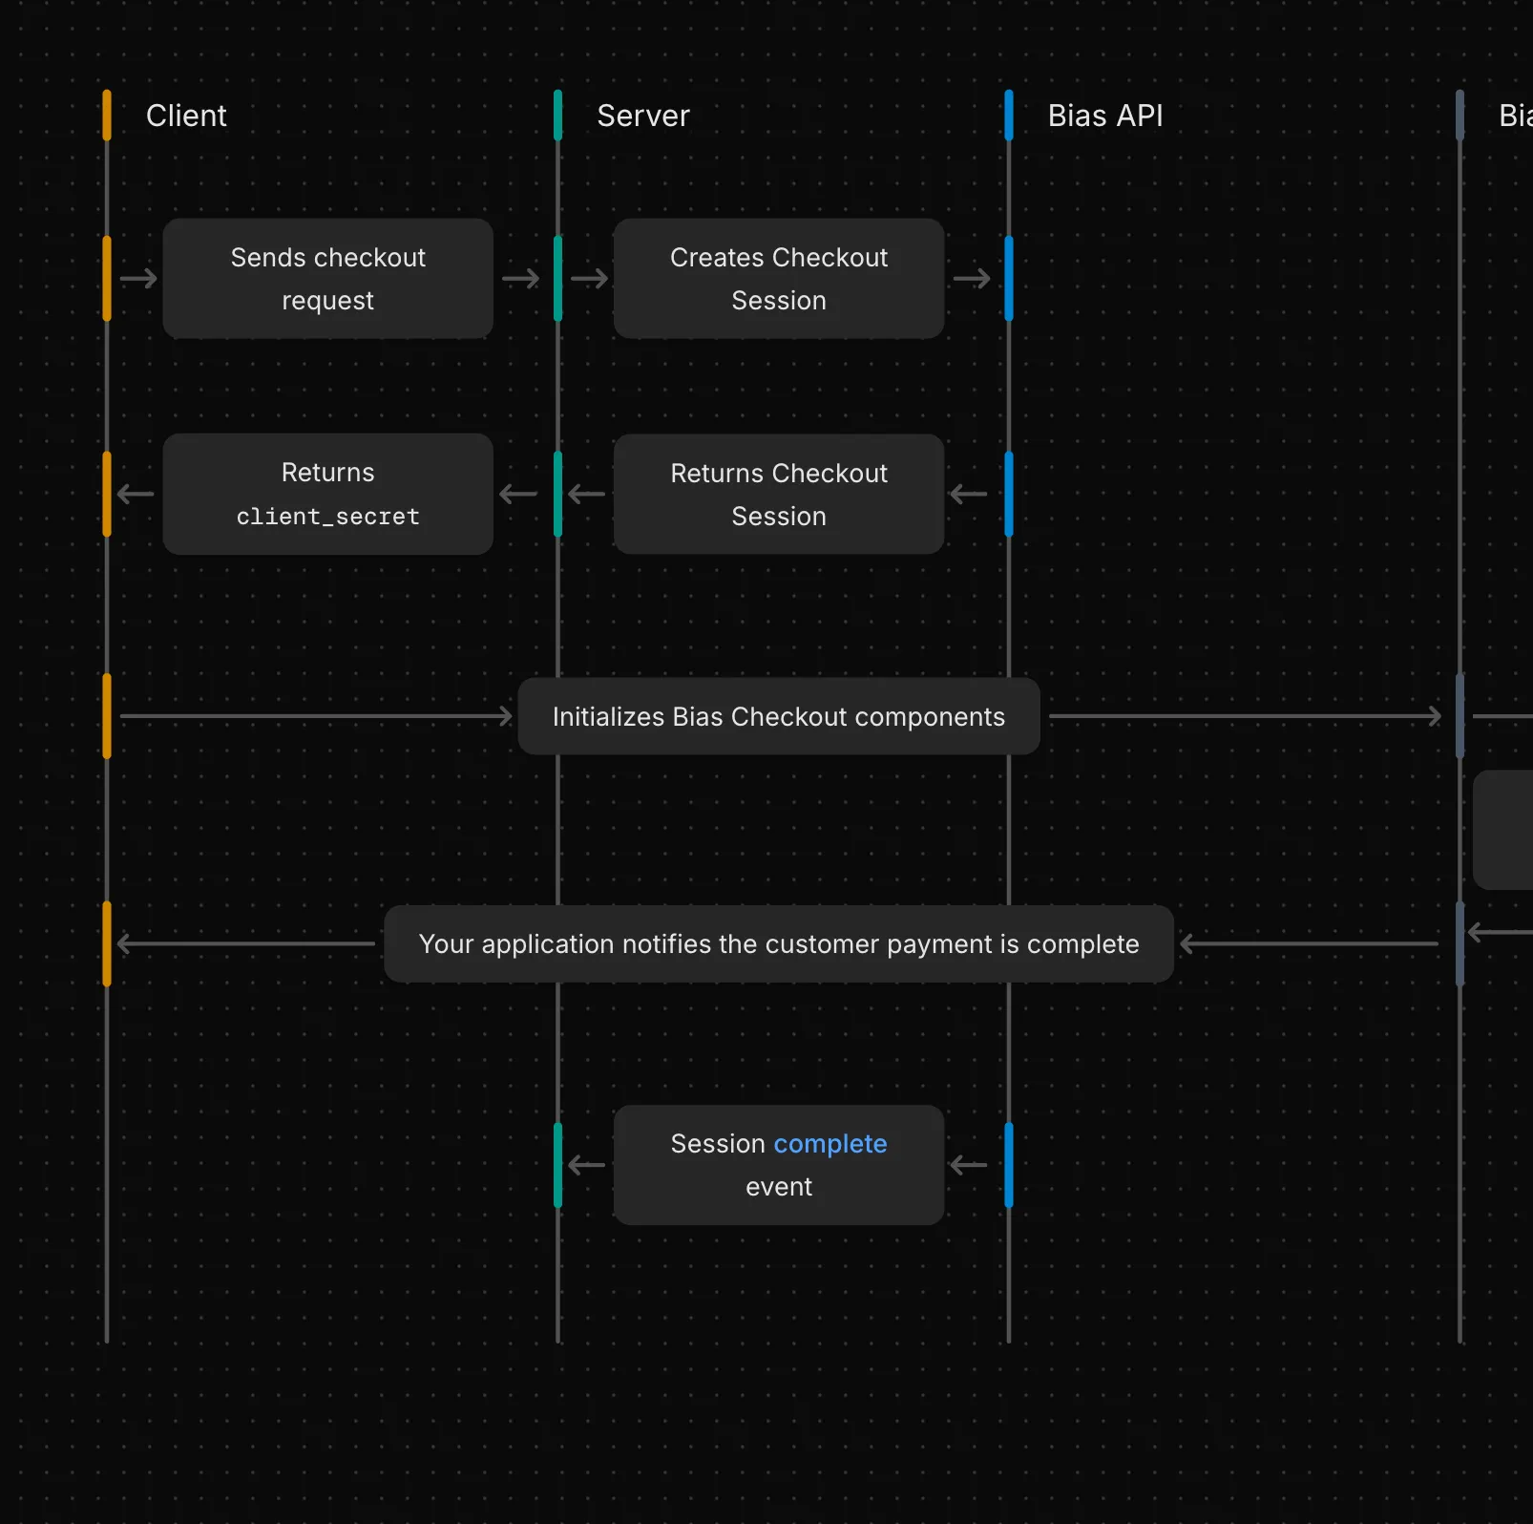Click the 'Sends checkout request' box
Screen dimensions: 1533x1524
coord(327,279)
